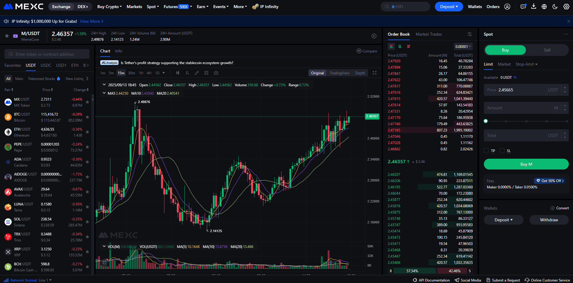Star the BTC/USDT row
The width and height of the screenshot is (573, 283).
pyautogui.click(x=87, y=117)
